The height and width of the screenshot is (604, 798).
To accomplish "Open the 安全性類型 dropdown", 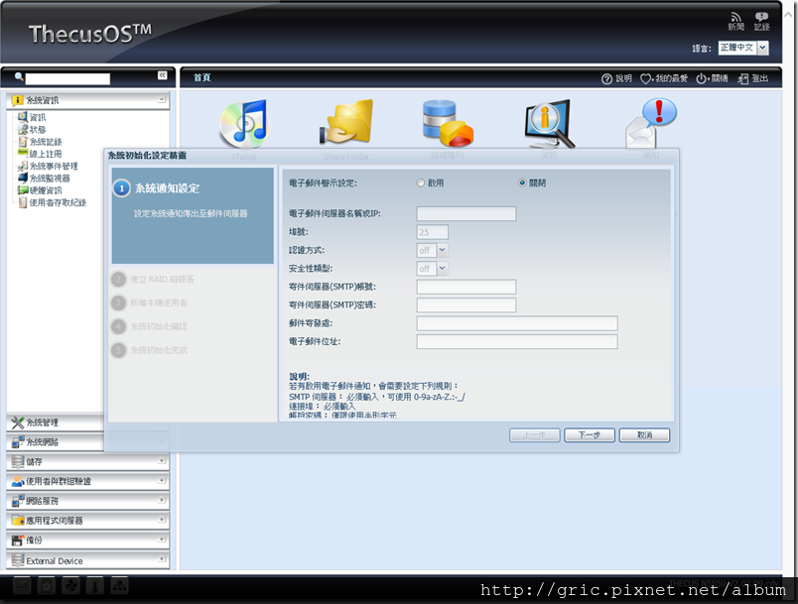I will click(x=432, y=269).
